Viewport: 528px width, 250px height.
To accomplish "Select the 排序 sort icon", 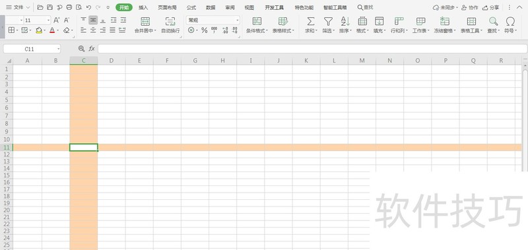I will [345, 22].
